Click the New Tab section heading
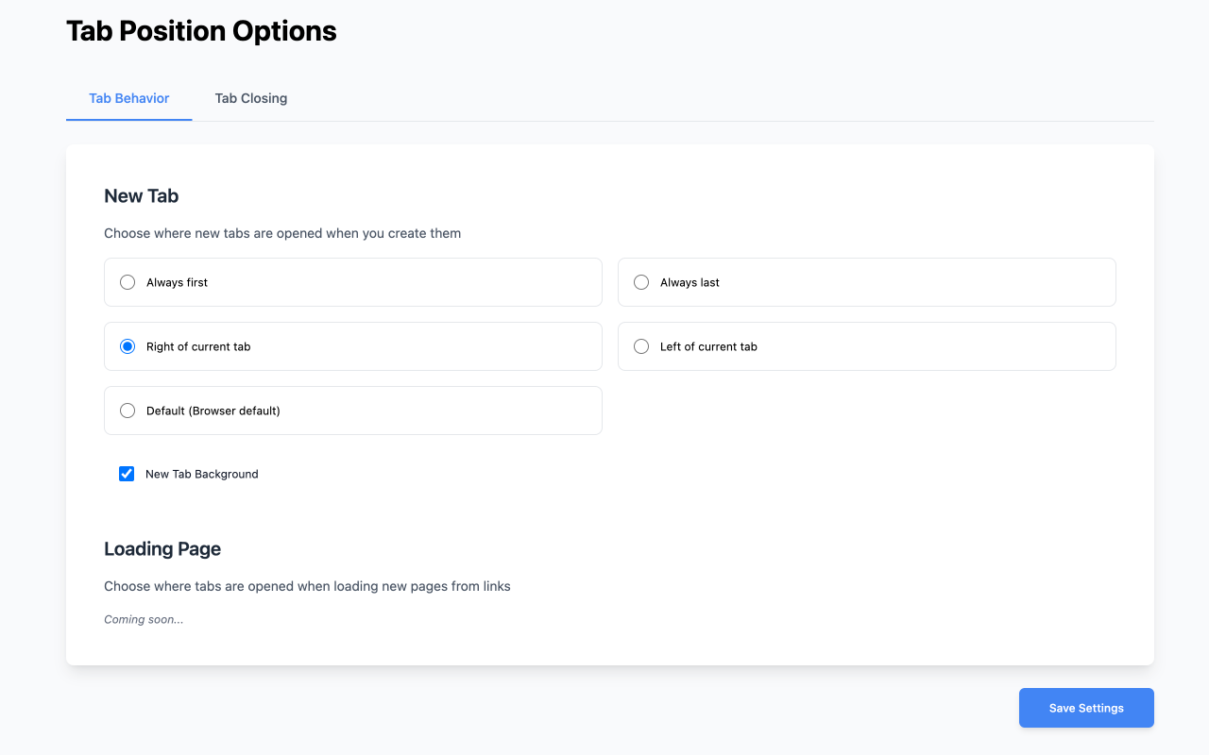The image size is (1209, 755). click(x=141, y=195)
